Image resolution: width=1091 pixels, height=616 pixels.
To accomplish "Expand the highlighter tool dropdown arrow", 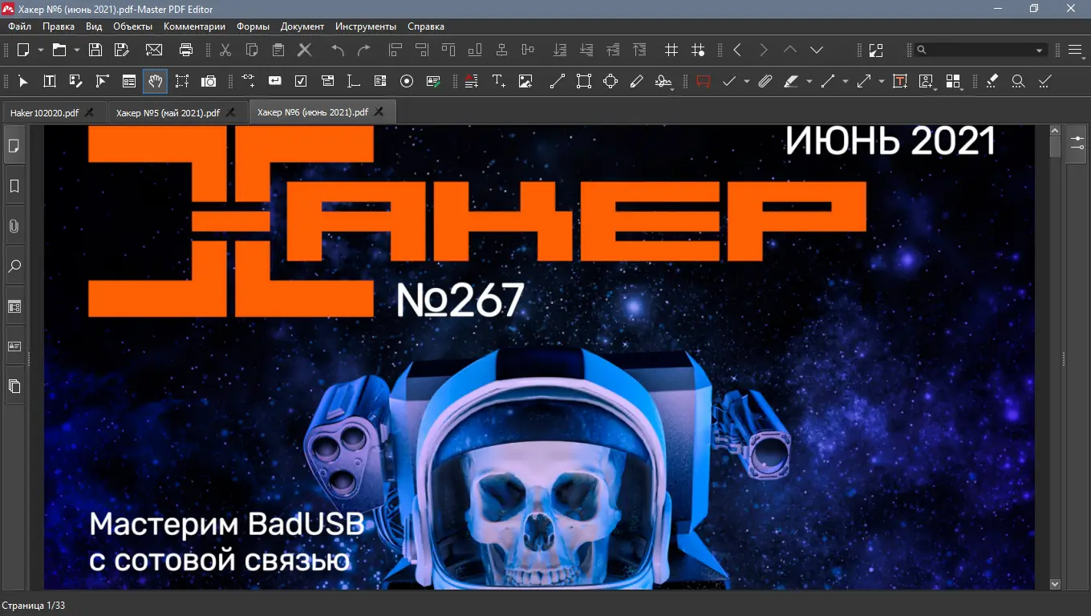I will point(809,81).
